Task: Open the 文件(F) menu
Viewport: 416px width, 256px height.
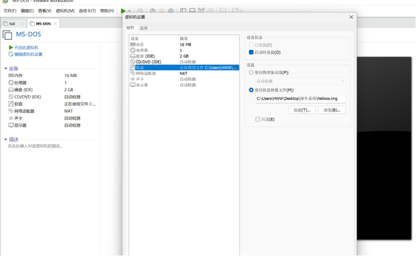Action: 10,11
